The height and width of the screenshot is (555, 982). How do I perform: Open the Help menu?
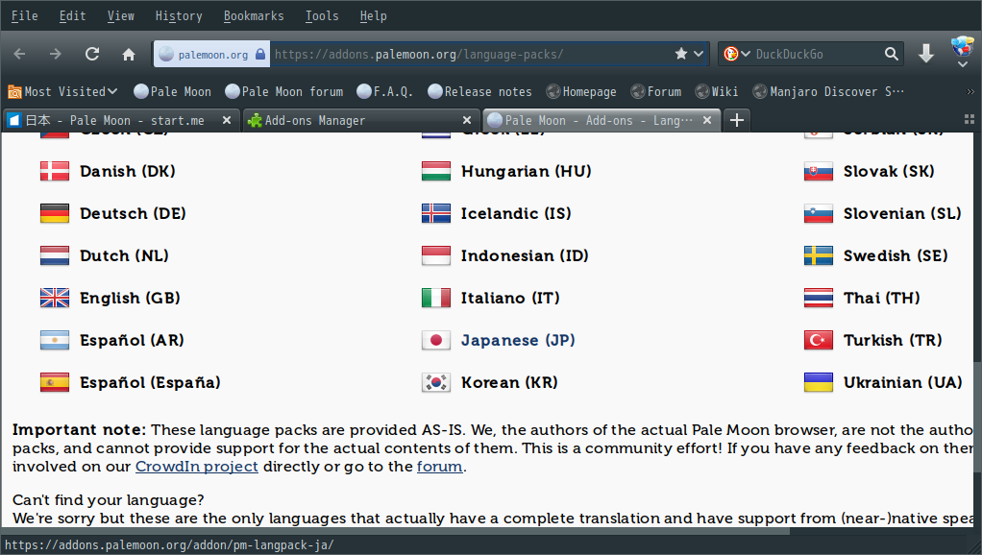[x=373, y=15]
